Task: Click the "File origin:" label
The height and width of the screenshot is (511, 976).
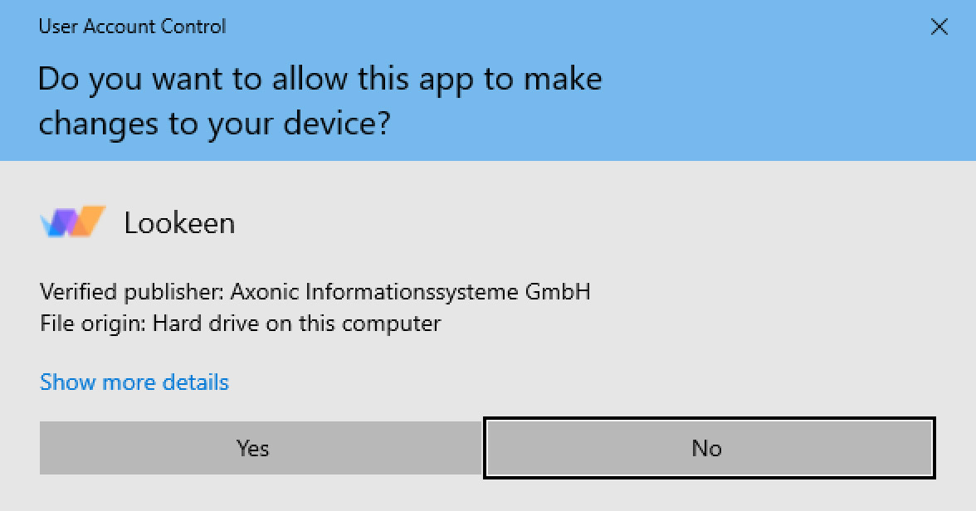Action: pos(93,323)
